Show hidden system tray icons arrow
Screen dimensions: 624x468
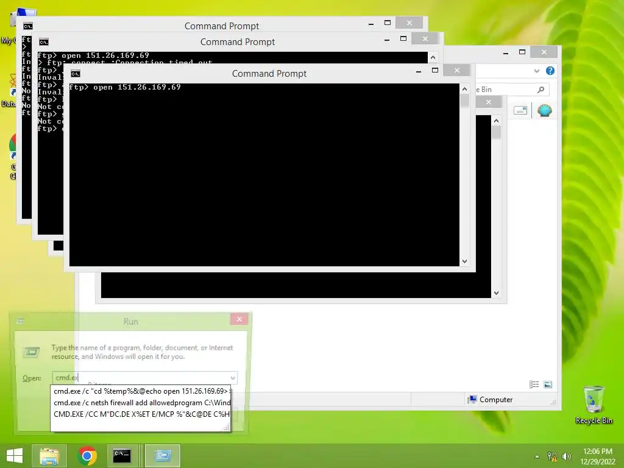pyautogui.click(x=537, y=456)
